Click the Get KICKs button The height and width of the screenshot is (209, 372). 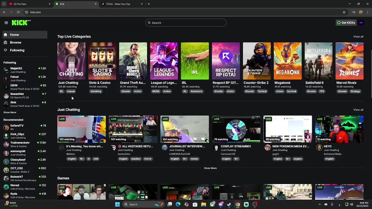tap(346, 23)
